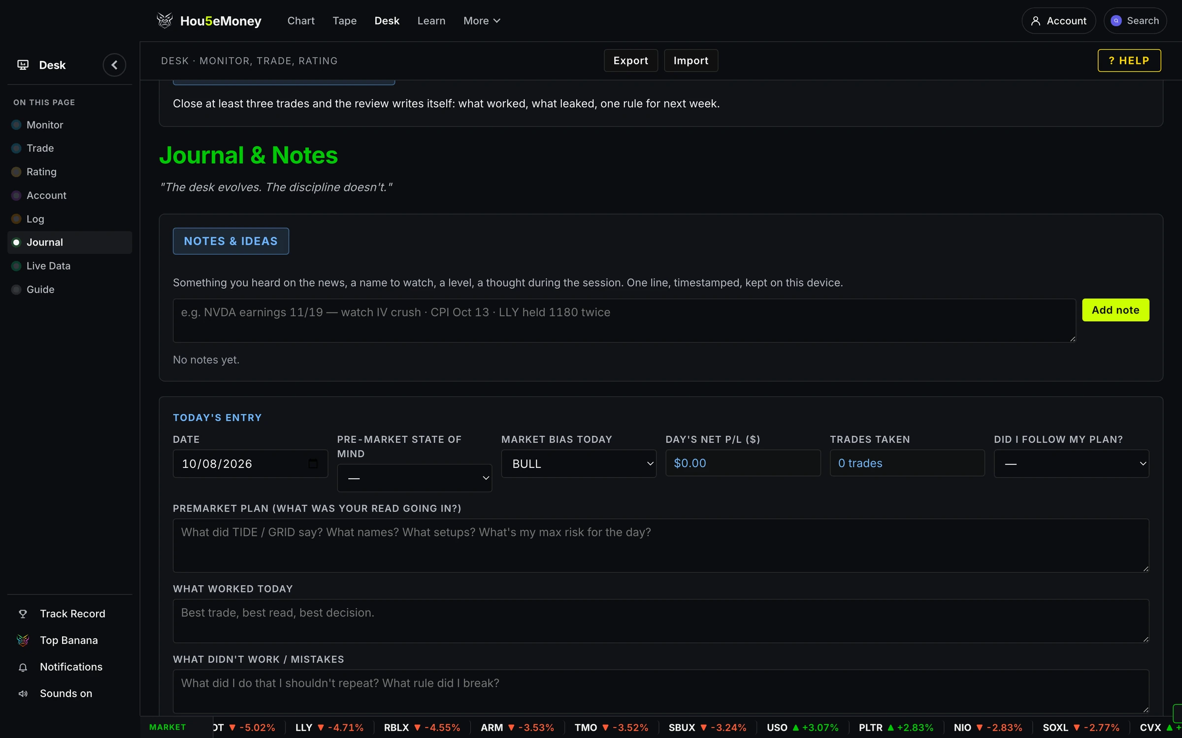Open Did I Follow My Plan dropdown
This screenshot has height=738, width=1182.
pos(1071,463)
